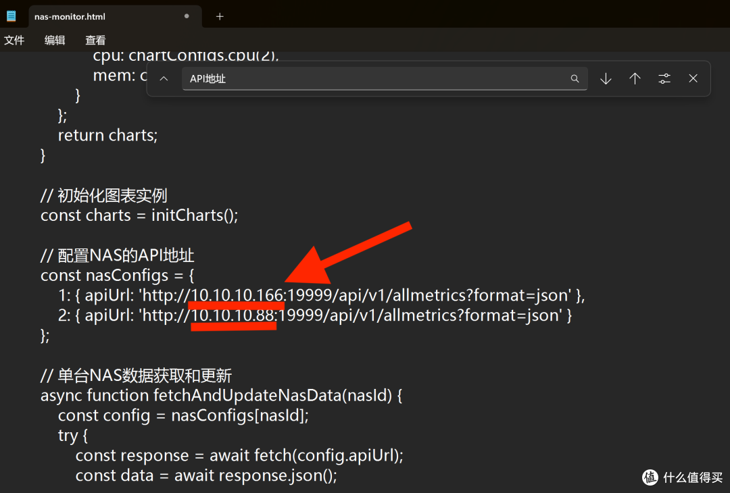730x493 pixels.
Task: Click the magnifier search icon
Action: [x=575, y=78]
